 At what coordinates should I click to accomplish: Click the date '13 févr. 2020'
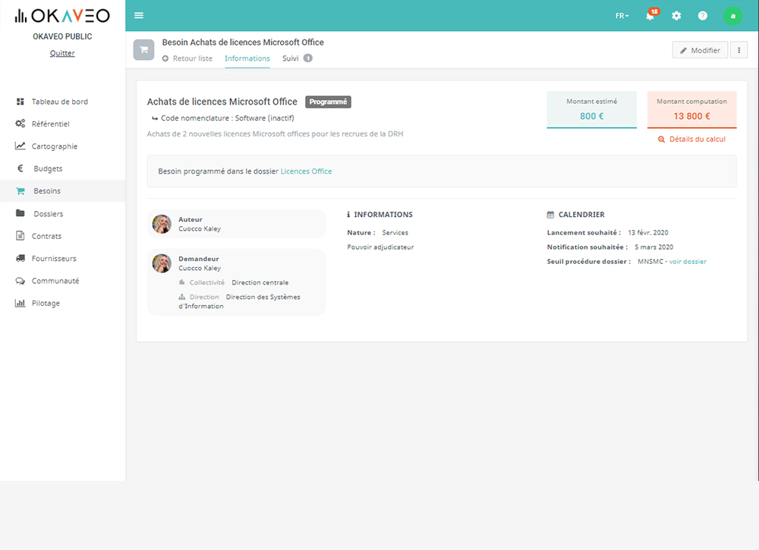coord(648,233)
